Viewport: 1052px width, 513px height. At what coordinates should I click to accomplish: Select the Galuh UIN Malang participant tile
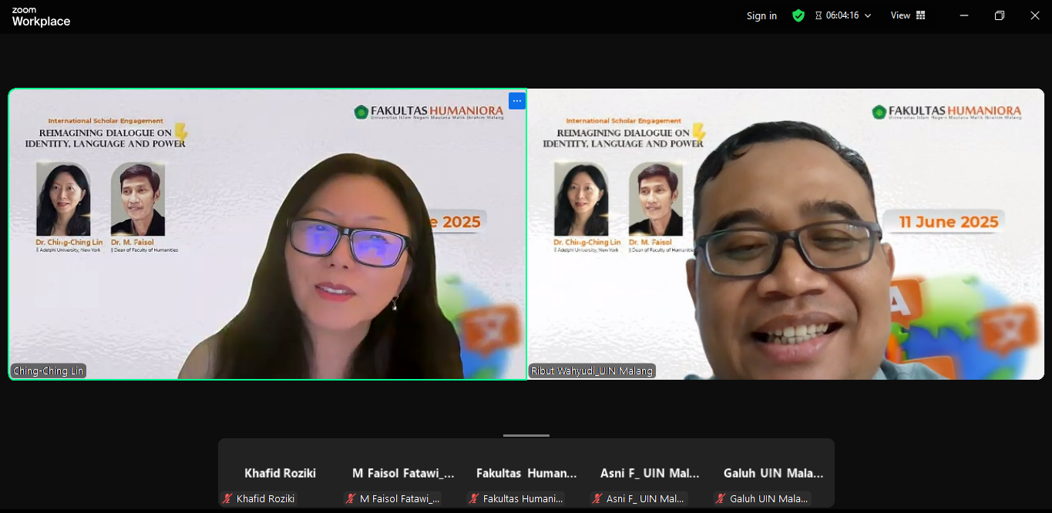[773, 473]
